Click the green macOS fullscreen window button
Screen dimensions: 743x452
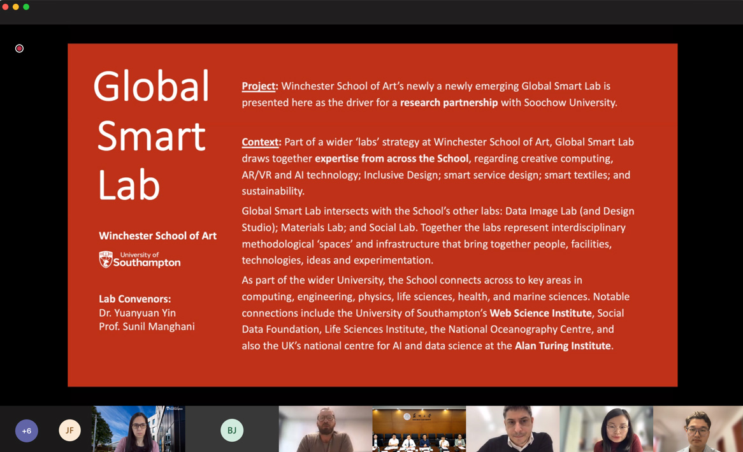tap(26, 6)
